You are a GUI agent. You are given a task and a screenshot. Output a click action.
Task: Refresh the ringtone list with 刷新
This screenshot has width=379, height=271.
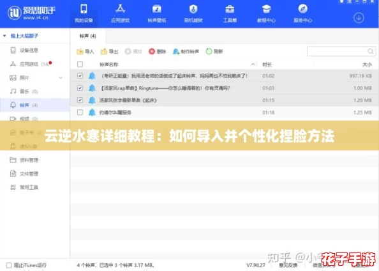click(214, 51)
